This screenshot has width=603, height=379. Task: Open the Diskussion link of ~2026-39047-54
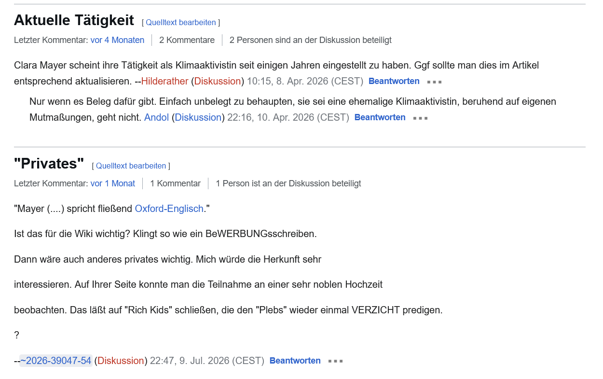[x=121, y=361]
